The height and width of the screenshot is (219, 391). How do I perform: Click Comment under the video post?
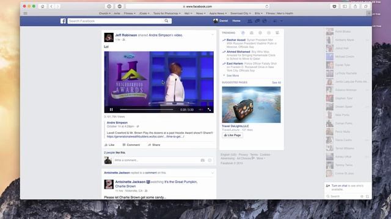(x=131, y=145)
